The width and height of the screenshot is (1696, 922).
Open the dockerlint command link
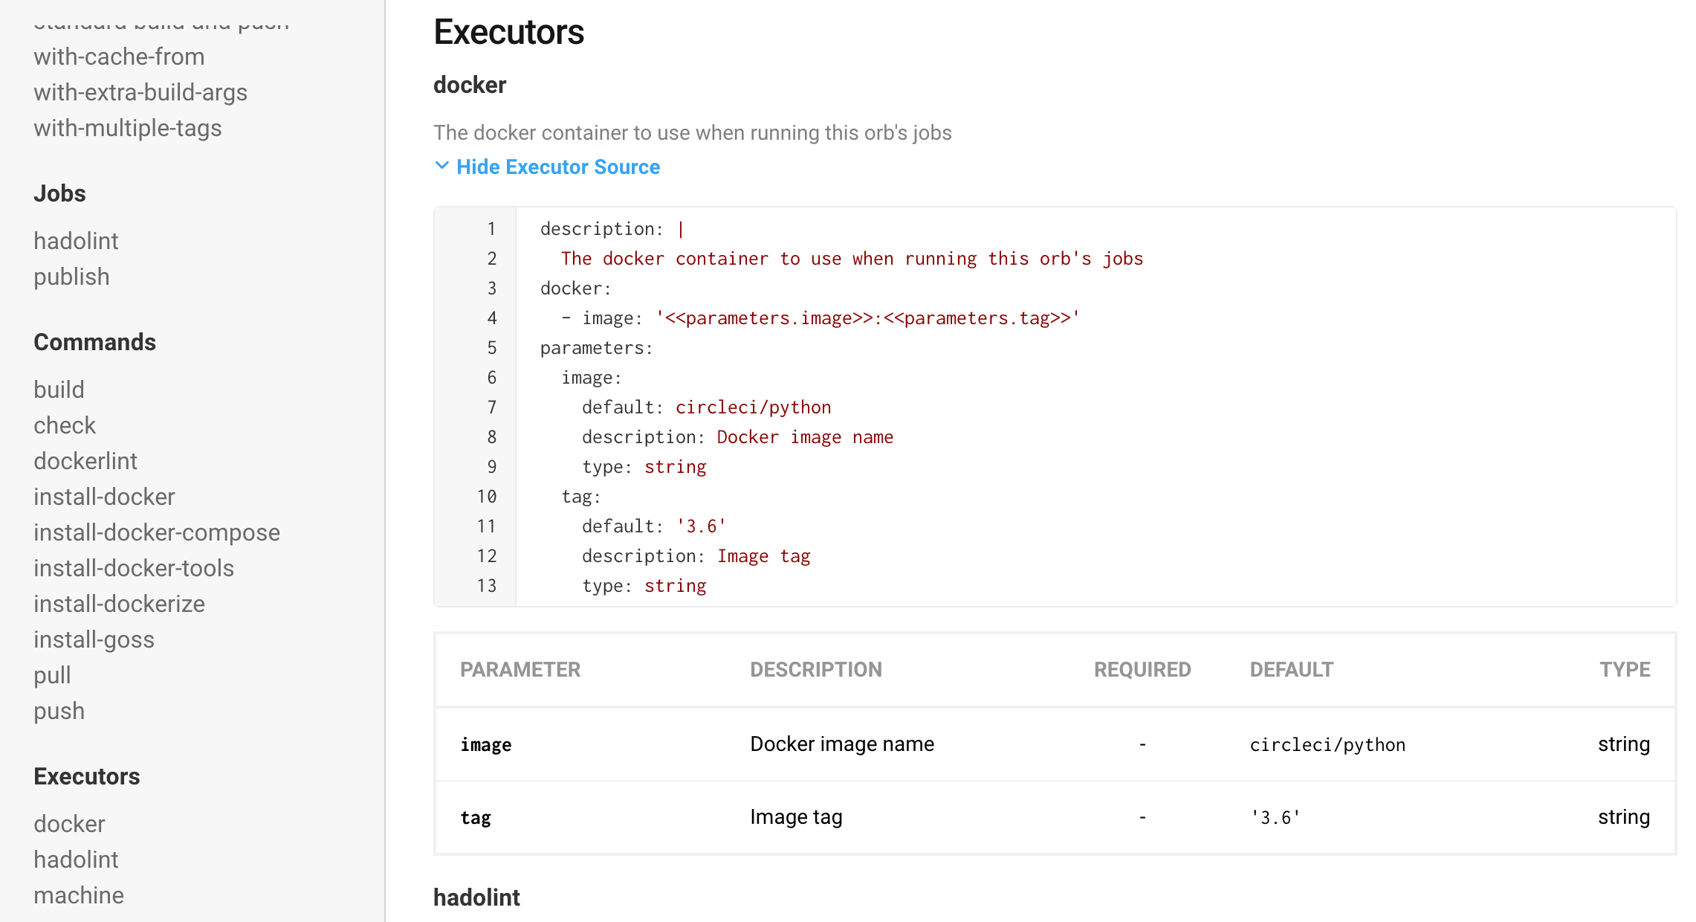pyautogui.click(x=85, y=461)
